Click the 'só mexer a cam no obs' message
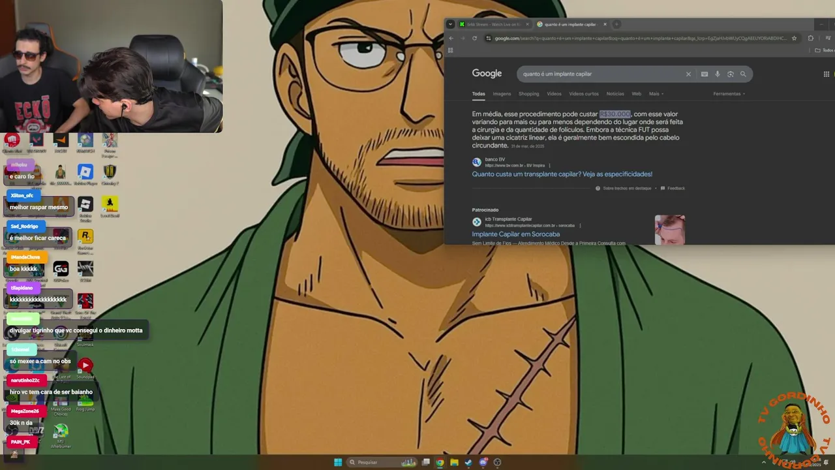The width and height of the screenshot is (835, 470). click(40, 361)
